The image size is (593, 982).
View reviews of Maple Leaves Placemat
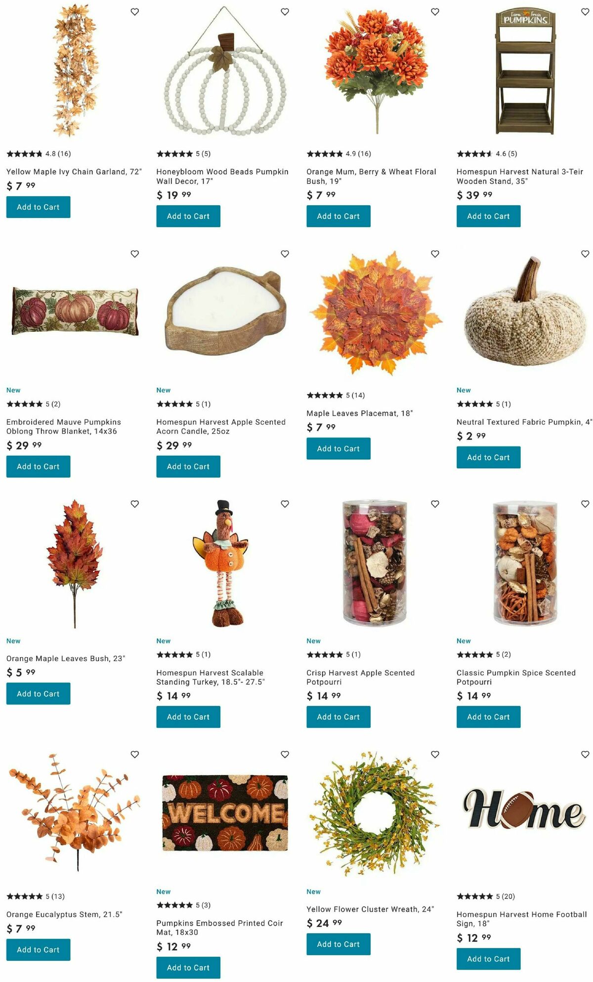[x=336, y=395]
